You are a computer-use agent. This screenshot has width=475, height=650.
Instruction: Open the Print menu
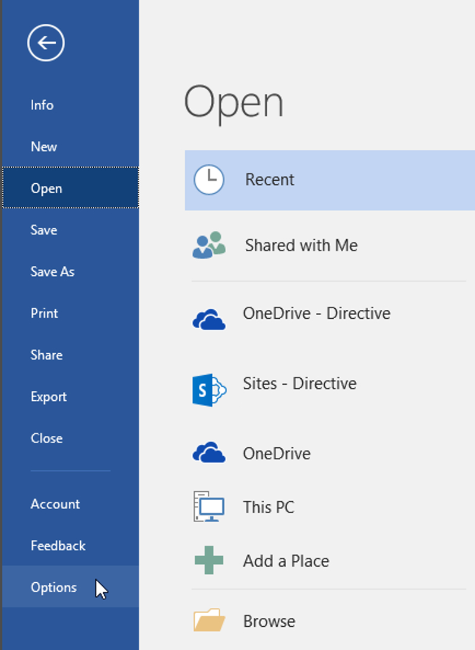tap(44, 313)
